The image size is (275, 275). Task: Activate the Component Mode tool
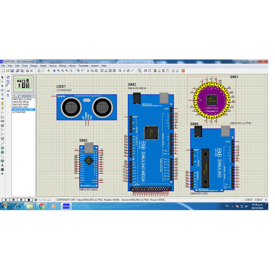(2, 82)
